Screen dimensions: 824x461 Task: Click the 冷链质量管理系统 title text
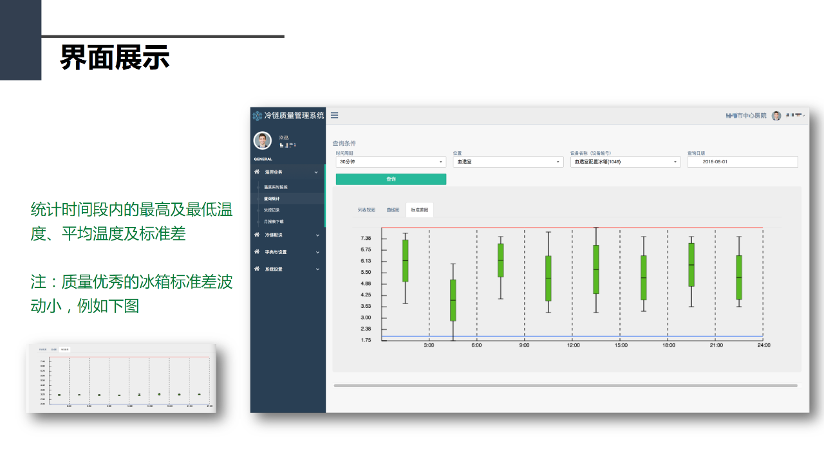click(294, 116)
